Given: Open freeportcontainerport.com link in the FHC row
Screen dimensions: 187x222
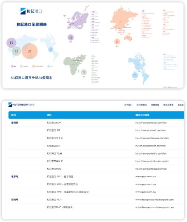Looking at the screenshot, I should click(154, 207).
